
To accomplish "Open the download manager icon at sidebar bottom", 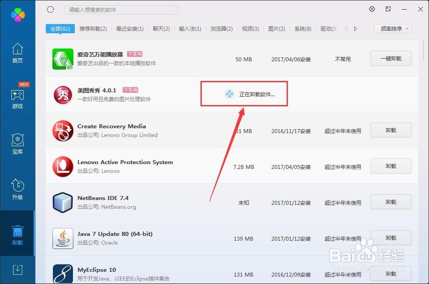I will click(17, 270).
